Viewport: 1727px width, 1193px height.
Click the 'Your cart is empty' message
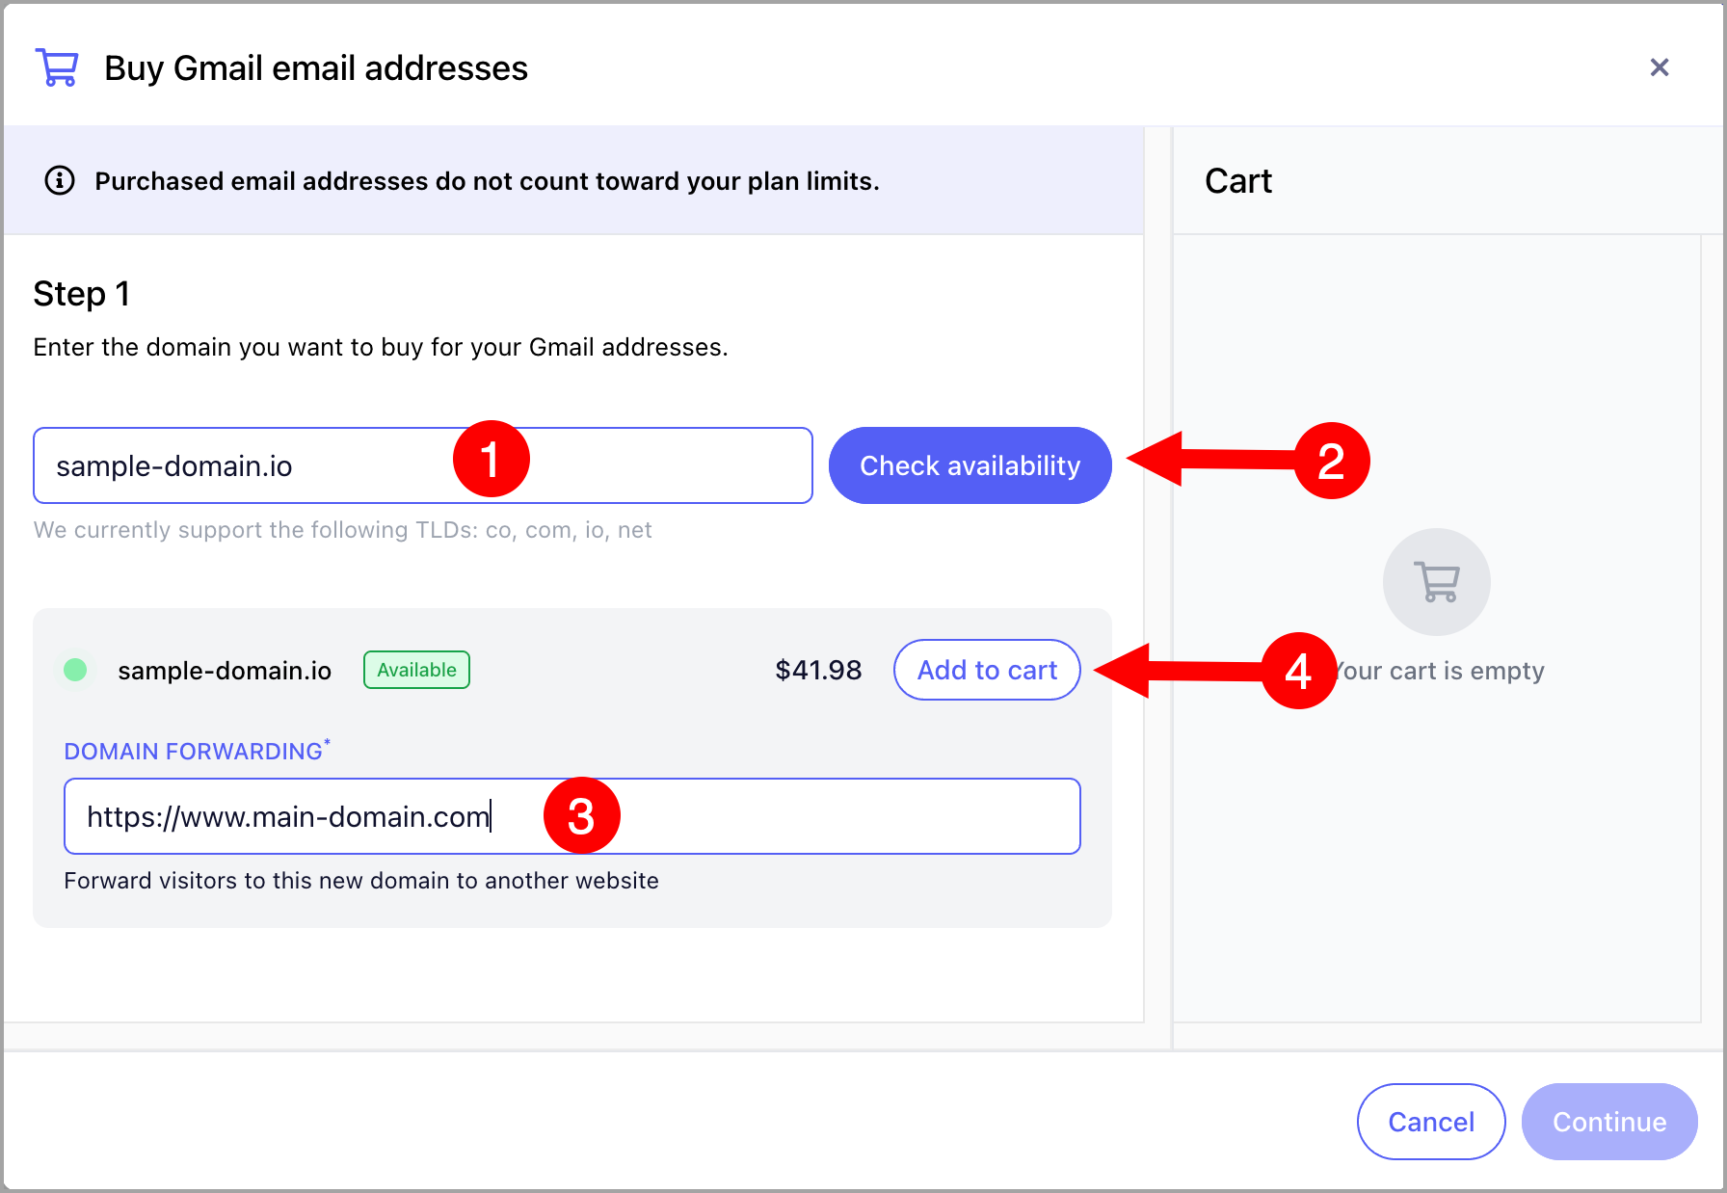(x=1441, y=671)
